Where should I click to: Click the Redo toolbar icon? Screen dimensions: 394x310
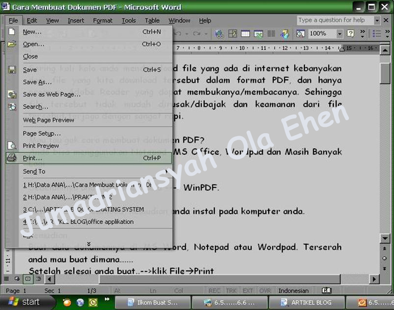coord(196,33)
